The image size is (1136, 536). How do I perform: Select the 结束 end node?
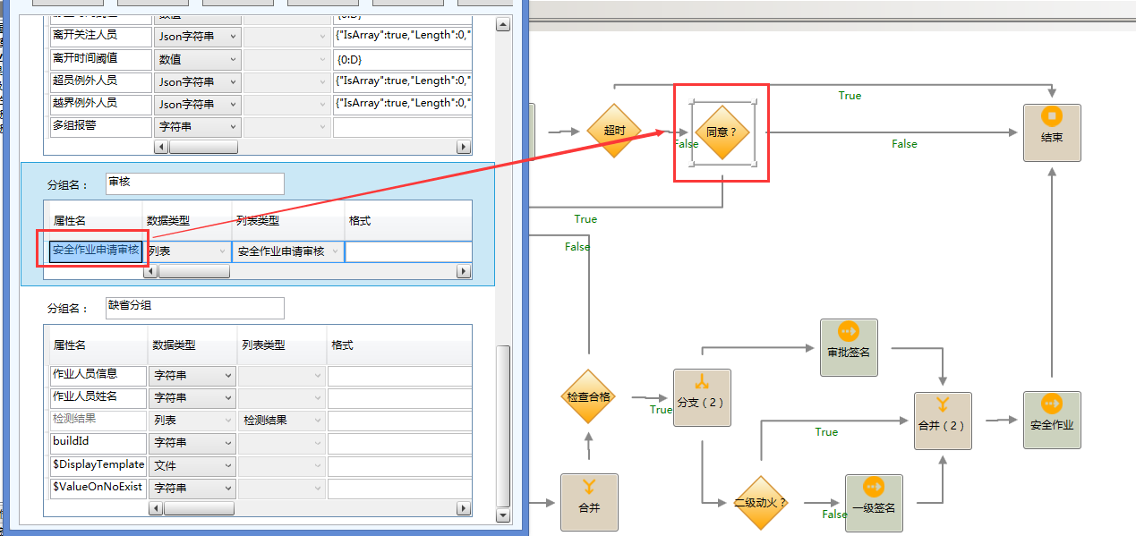click(x=1052, y=132)
